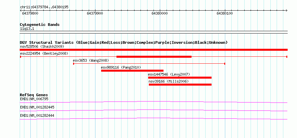
Task: Click the 64379900 ruler label
Action: click(95, 14)
